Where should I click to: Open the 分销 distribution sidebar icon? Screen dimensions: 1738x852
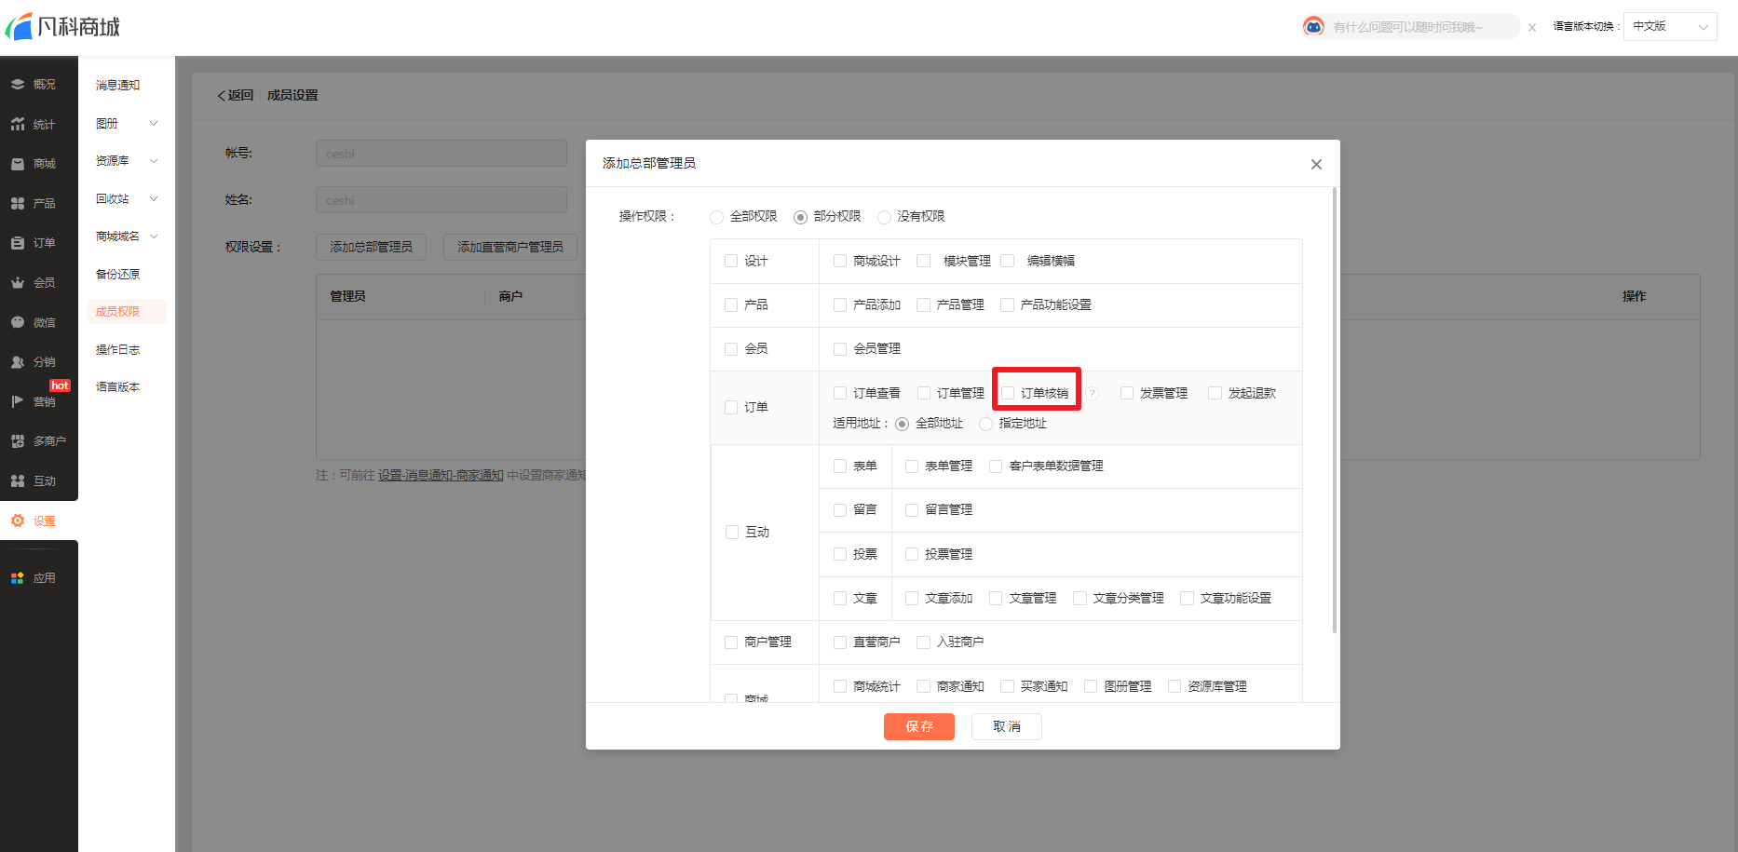[18, 362]
